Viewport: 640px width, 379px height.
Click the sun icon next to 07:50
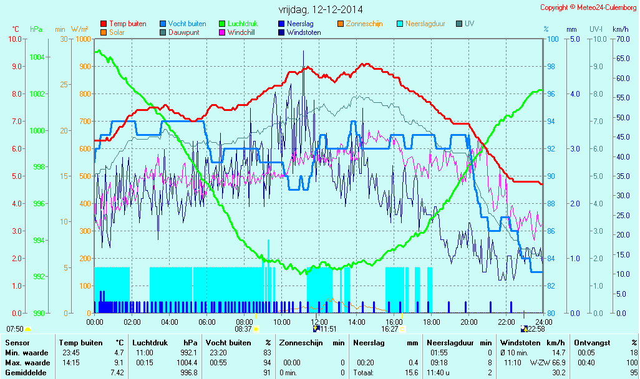pyautogui.click(x=27, y=329)
